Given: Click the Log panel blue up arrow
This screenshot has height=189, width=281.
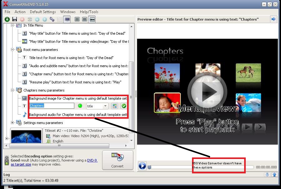Looking at the screenshot, I should pos(274,175).
